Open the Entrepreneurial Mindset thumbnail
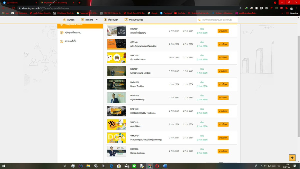 (116, 71)
